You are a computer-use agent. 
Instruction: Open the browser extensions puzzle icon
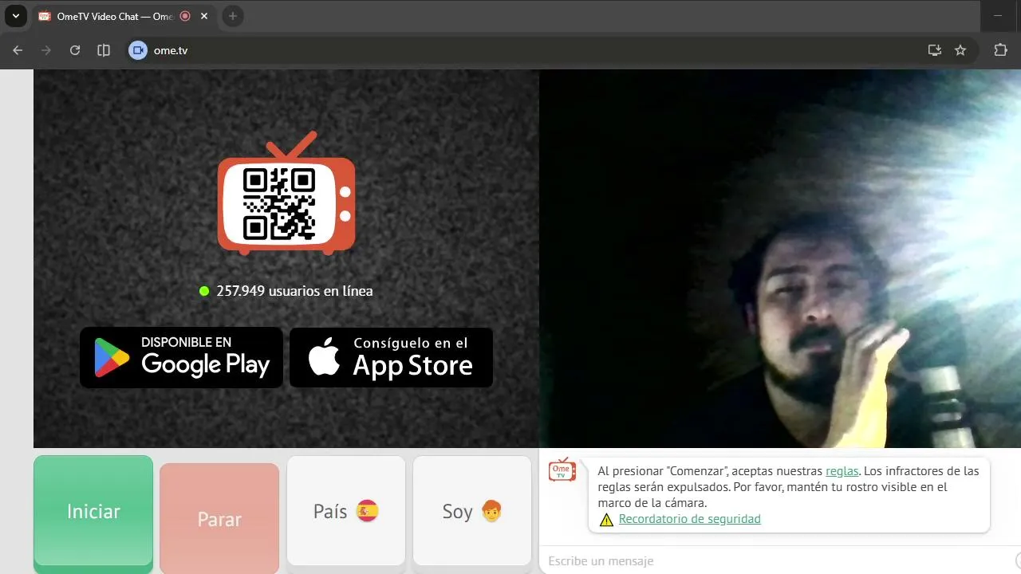[1000, 50]
